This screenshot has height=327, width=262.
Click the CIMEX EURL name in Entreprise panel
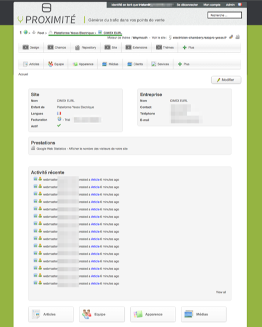(x=178, y=100)
